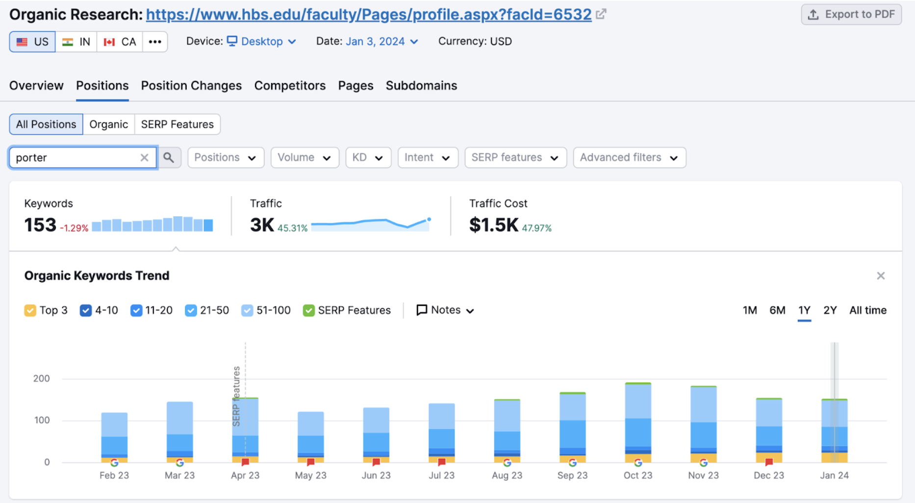Viewport: 915px width, 503px height.
Task: Click the Notes flag icon above the chart
Action: (x=422, y=310)
